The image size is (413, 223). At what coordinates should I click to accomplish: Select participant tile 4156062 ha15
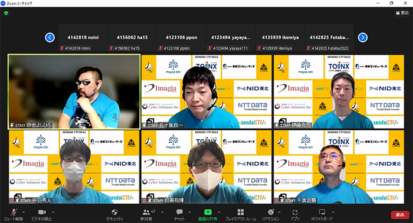pos(132,37)
